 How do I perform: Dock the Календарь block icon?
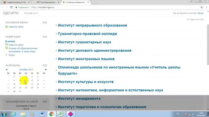click(46, 66)
